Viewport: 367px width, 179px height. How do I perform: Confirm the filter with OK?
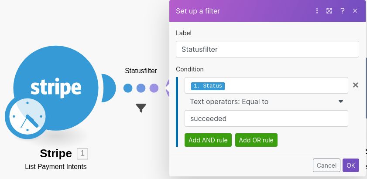pyautogui.click(x=351, y=165)
